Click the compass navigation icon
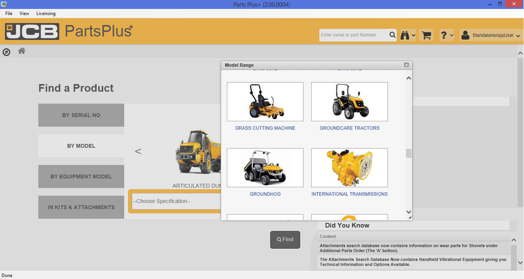 (x=7, y=52)
